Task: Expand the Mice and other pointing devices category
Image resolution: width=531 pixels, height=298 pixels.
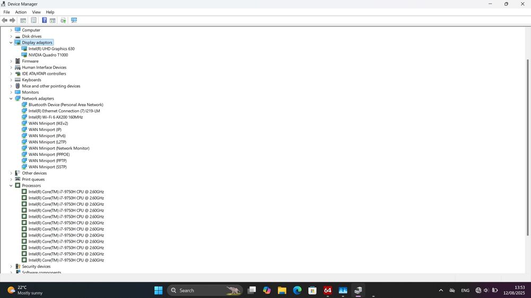Action: tap(11, 86)
